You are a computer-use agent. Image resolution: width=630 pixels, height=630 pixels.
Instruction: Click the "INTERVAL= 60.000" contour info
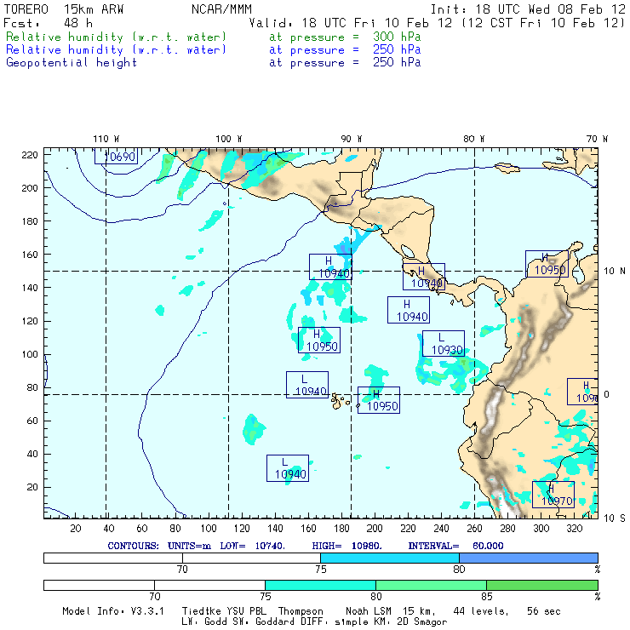(x=456, y=546)
